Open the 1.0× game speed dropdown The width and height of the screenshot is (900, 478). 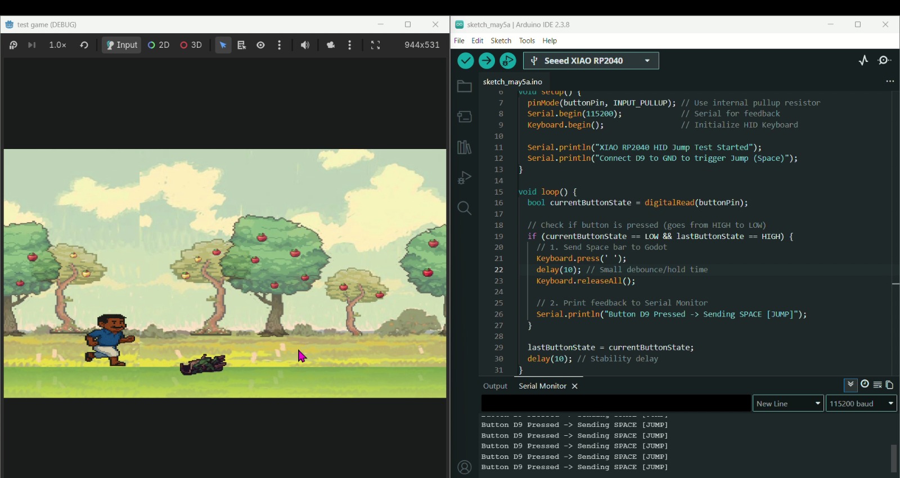pyautogui.click(x=57, y=45)
